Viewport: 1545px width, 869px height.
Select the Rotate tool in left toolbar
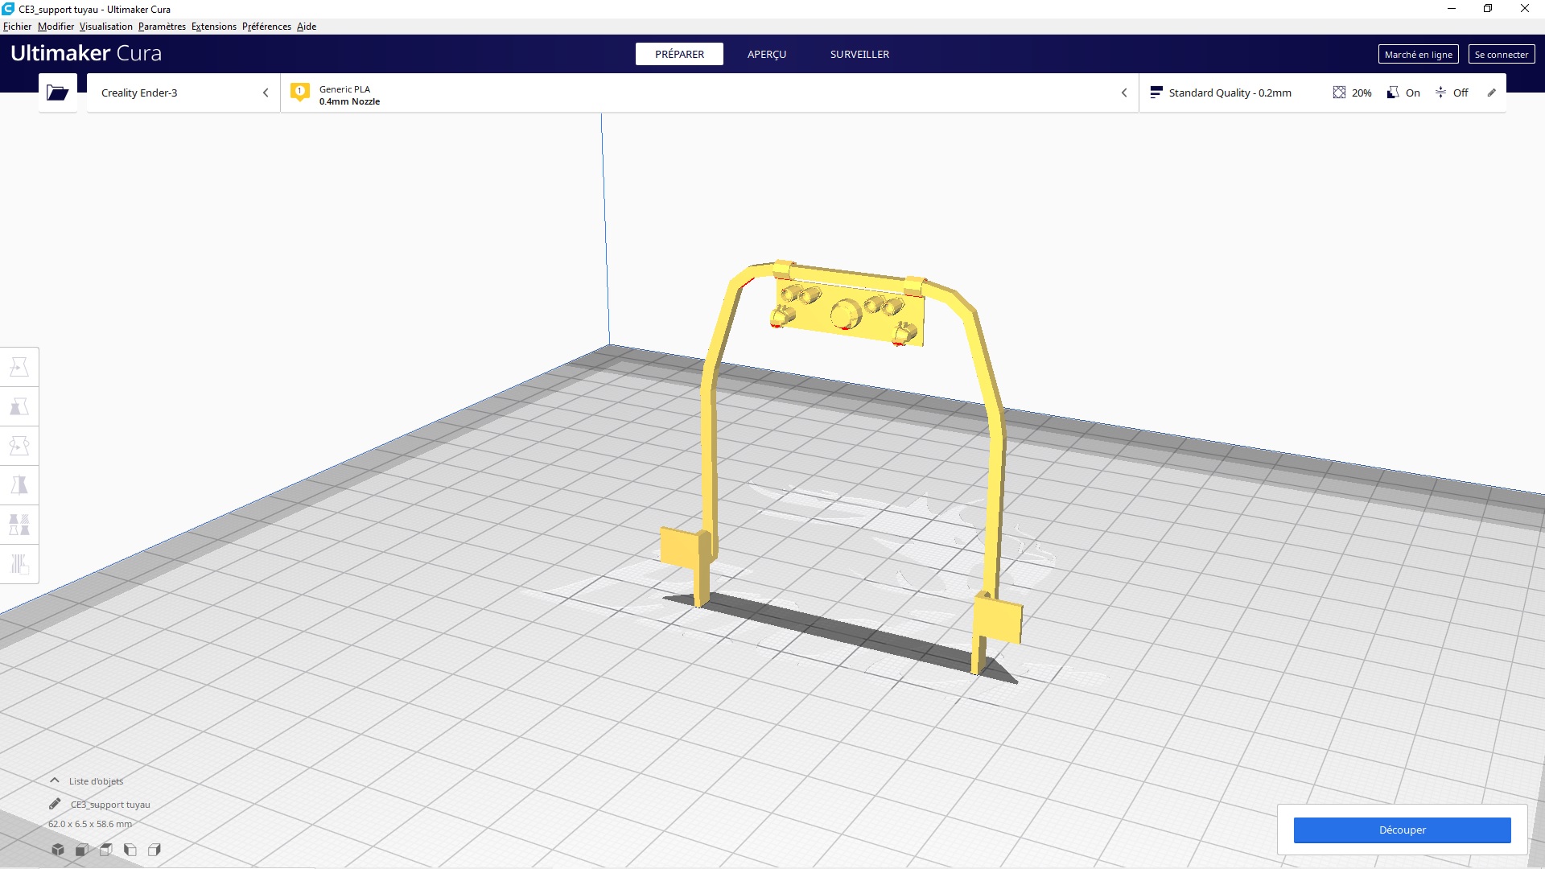point(19,446)
